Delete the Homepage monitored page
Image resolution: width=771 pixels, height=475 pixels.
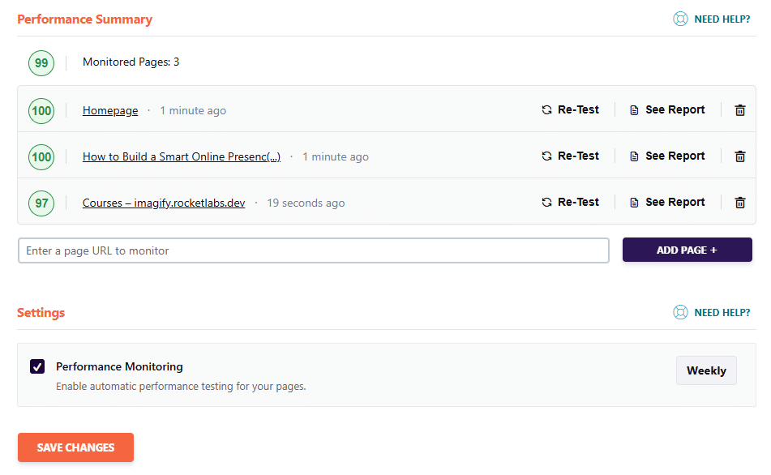pos(739,110)
